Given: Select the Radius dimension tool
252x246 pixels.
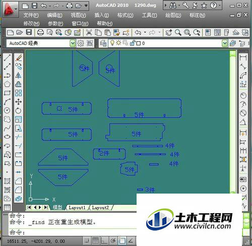Looking at the screenshot, I should pos(243,95).
